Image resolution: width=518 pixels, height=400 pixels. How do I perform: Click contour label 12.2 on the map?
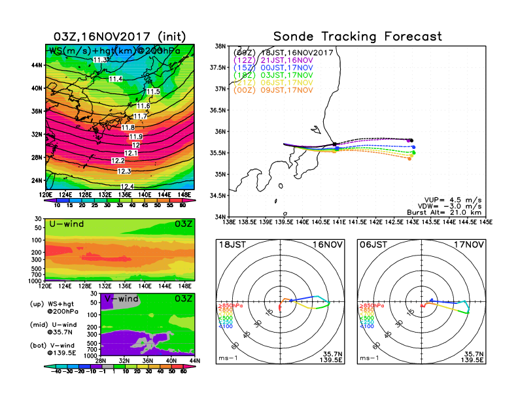pos(118,161)
